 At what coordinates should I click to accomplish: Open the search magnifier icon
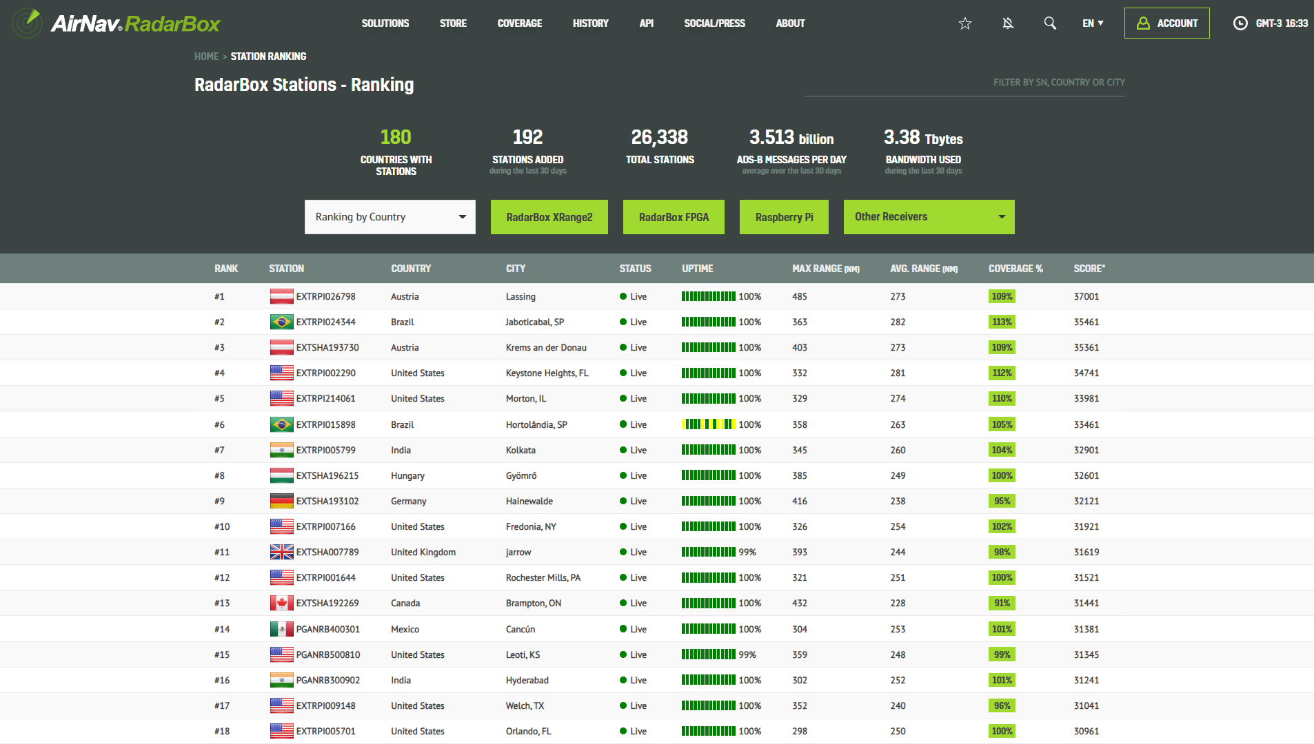pos(1050,23)
